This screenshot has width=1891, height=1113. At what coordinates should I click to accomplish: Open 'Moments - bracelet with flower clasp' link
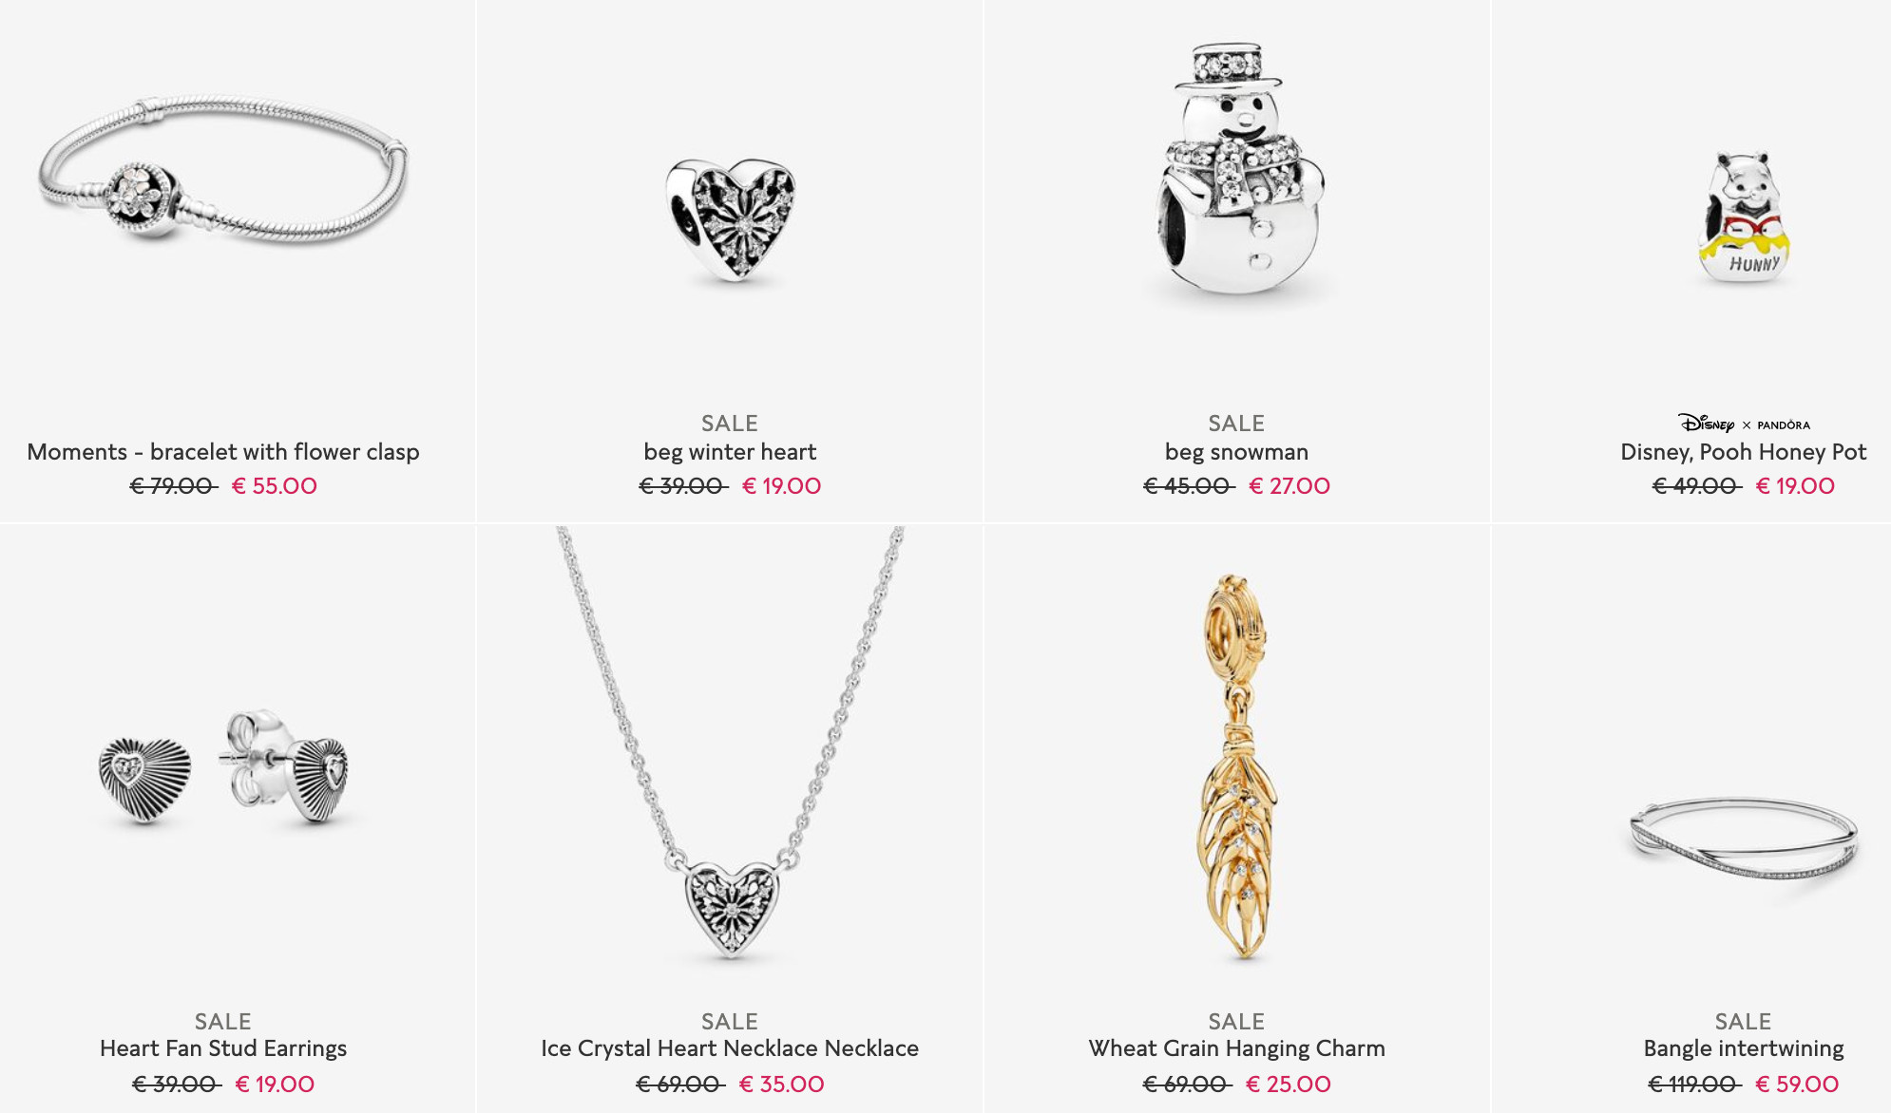(223, 452)
